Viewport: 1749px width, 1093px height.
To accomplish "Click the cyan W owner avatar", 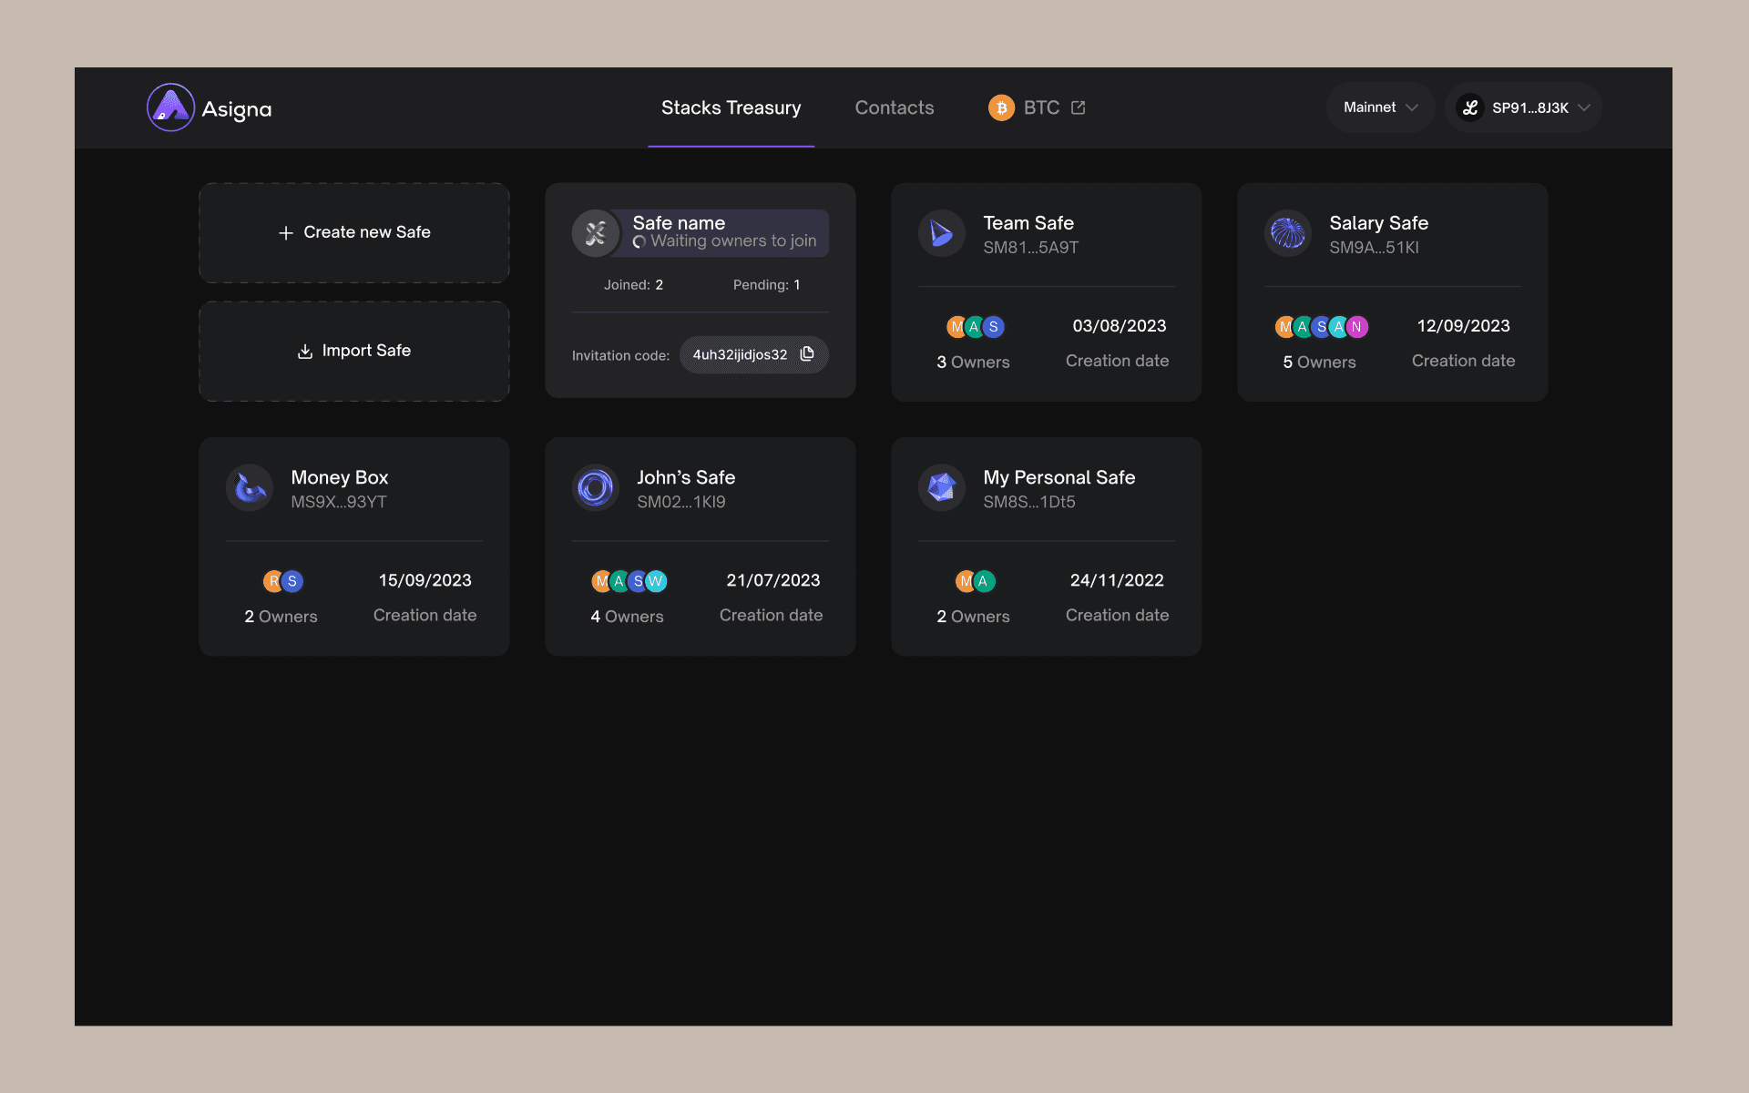I will tap(656, 581).
